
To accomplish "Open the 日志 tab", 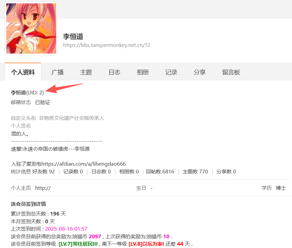I will (114, 72).
